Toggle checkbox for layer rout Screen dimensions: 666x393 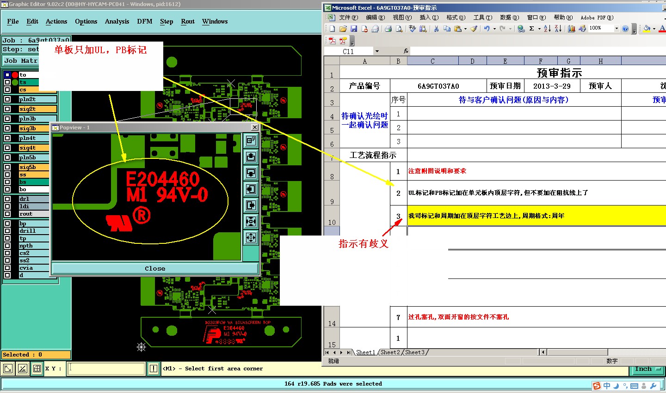tap(7, 214)
